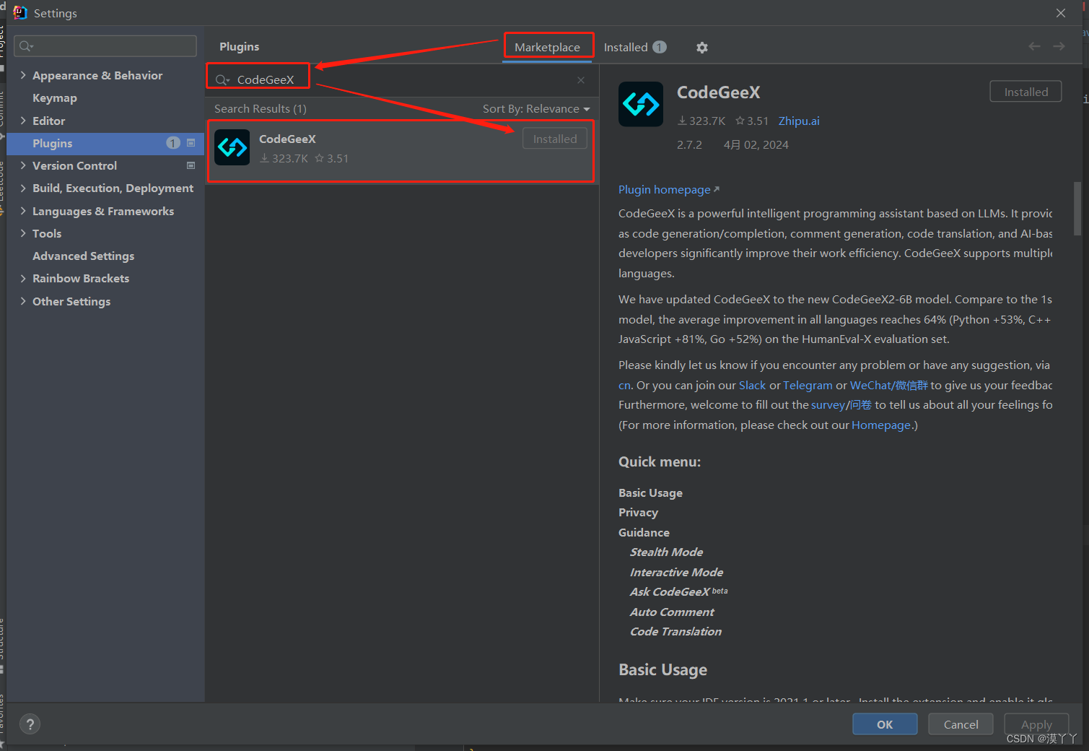Screen dimensions: 1089x751
Task: Open the Zhipu.ai vendor link
Action: 799,121
